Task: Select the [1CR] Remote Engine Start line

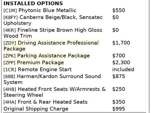Action: pos(37,69)
